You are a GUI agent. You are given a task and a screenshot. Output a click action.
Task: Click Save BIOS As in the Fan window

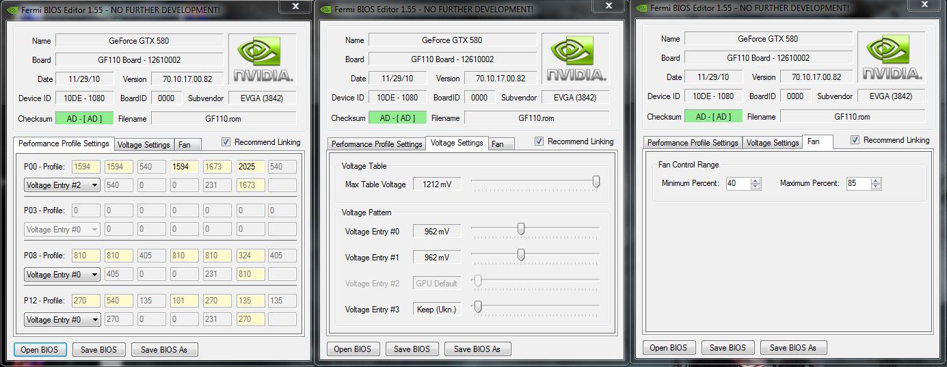point(793,347)
